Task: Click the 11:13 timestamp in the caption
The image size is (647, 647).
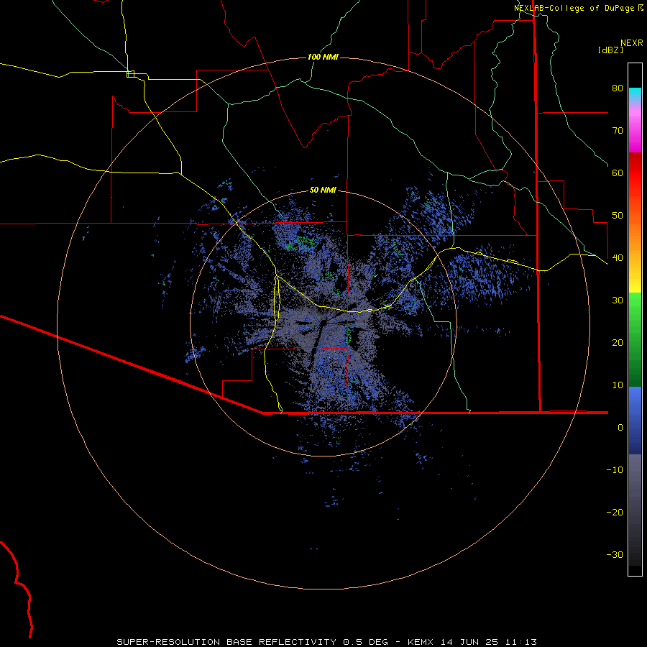Action: pyautogui.click(x=520, y=642)
